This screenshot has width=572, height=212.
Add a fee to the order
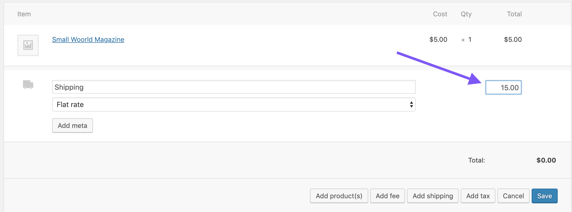pyautogui.click(x=387, y=196)
